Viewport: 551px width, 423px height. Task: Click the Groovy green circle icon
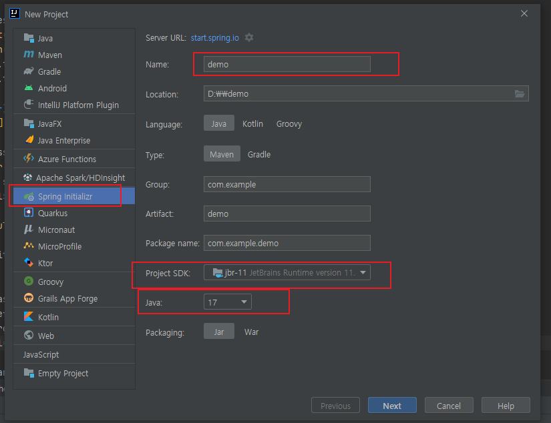(x=29, y=281)
